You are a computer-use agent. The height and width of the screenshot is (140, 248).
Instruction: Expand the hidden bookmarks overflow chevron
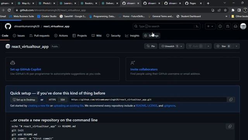point(226,16)
